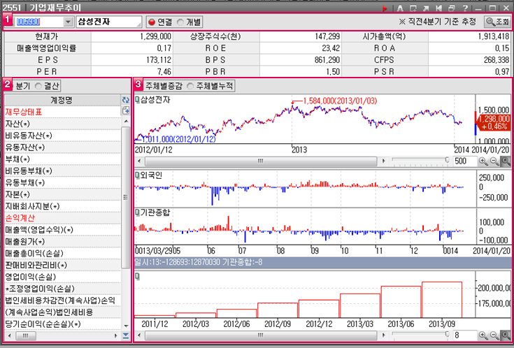Screen dimensions: 514x348
Task: Click the add-item icon below the refresh icon
Action: pyautogui.click(x=126, y=110)
